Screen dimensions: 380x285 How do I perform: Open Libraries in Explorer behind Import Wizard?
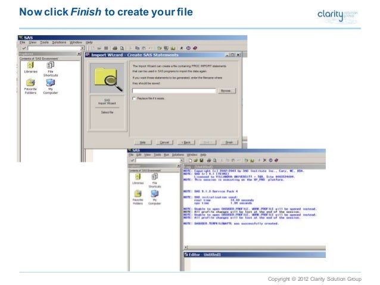[30, 67]
